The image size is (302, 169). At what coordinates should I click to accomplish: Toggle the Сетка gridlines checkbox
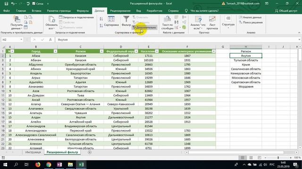(x=34, y=3)
